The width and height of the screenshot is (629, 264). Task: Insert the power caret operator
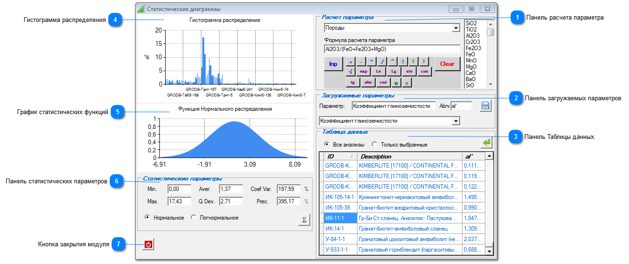[392, 62]
